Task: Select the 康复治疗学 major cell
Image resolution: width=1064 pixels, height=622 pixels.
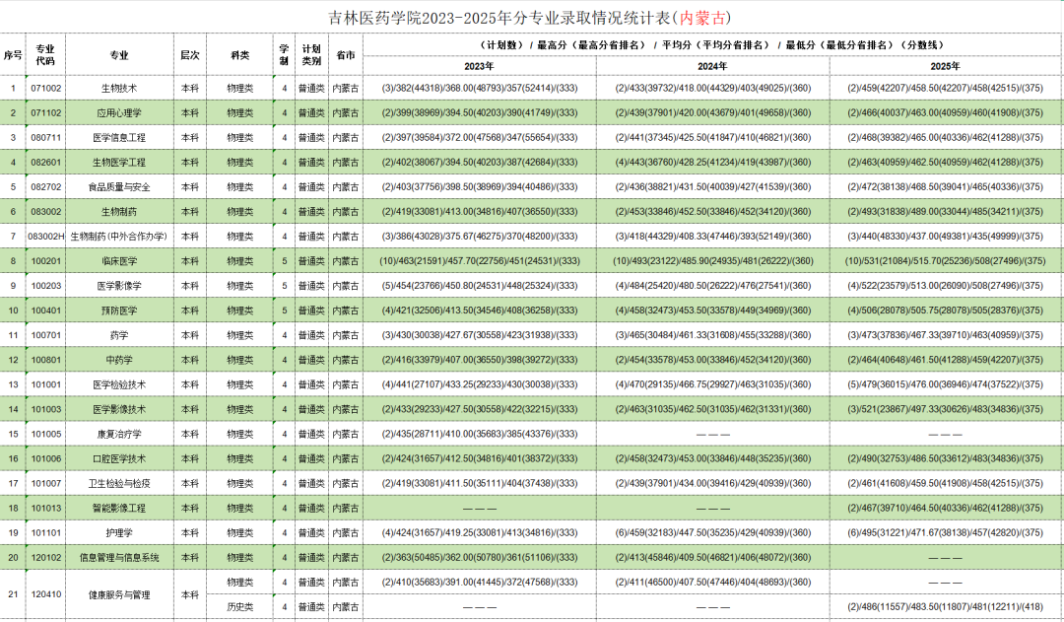Action: pos(119,434)
